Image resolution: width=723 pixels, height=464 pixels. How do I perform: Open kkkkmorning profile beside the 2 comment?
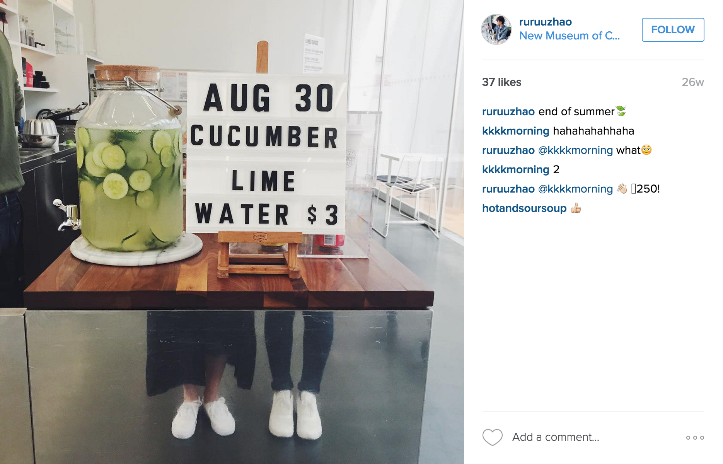(x=515, y=170)
